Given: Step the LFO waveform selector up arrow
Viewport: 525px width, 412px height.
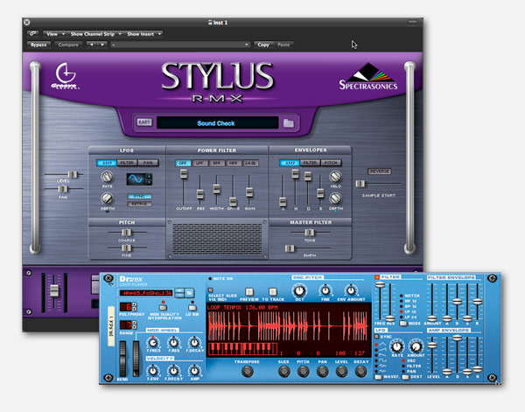Looking at the screenshot, I should [x=150, y=176].
